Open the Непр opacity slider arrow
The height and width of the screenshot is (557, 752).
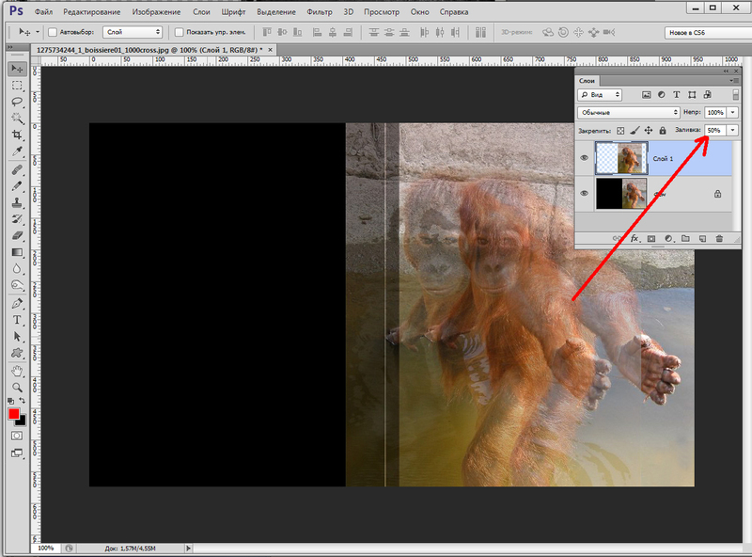point(733,112)
